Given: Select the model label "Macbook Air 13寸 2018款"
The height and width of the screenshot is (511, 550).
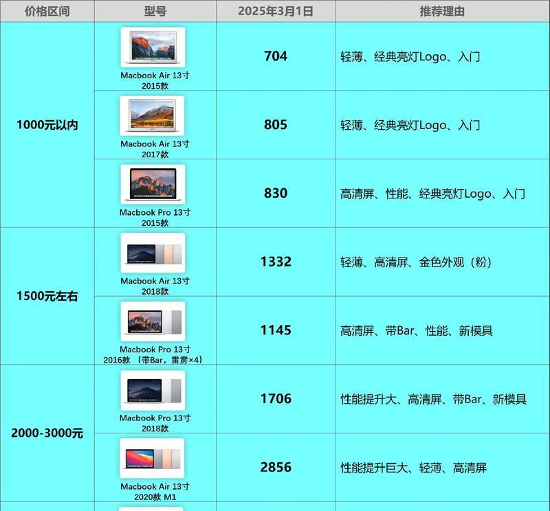Looking at the screenshot, I should point(155,286).
